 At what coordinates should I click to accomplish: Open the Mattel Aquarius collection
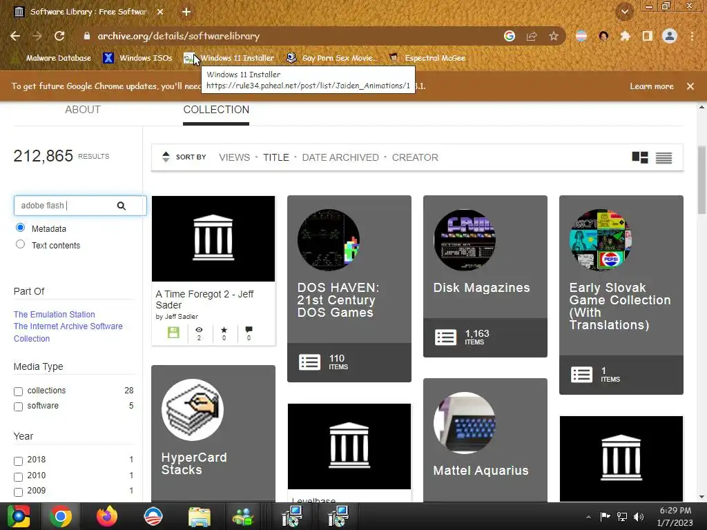tap(485, 440)
